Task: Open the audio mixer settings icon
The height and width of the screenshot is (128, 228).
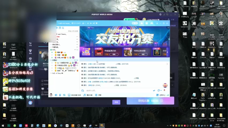Action: [x=64, y=95]
